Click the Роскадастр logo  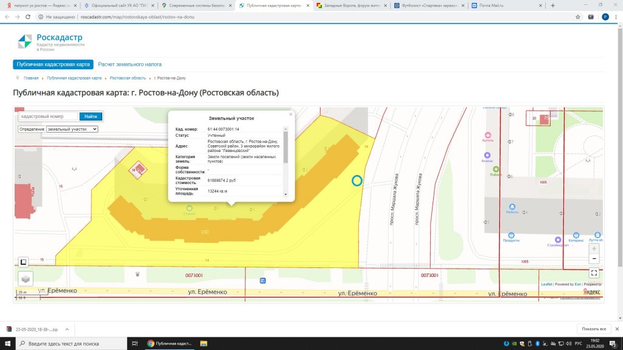pyautogui.click(x=51, y=42)
